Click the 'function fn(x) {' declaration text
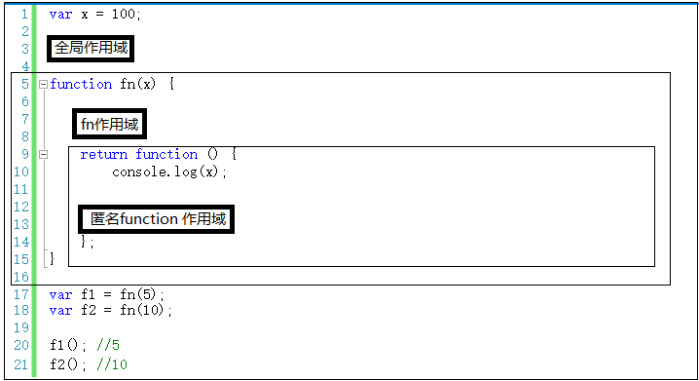Viewport: 699px width, 381px height. pyautogui.click(x=112, y=84)
